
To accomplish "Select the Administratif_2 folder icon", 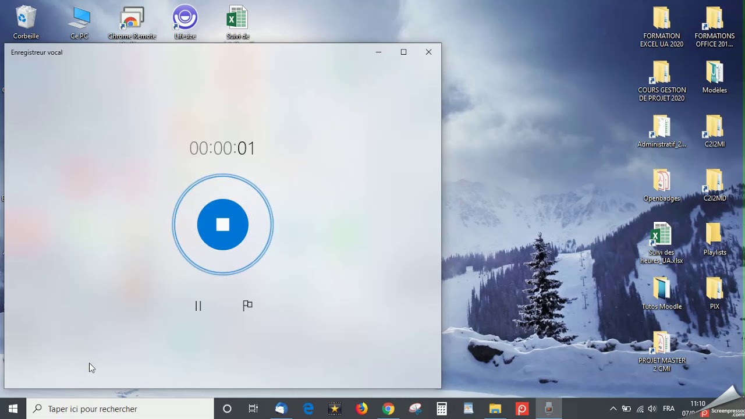I will [x=662, y=131].
